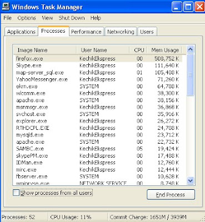This screenshot has height=222, width=205.
Task: Click the scrollbar up arrow
Action: click(191, 49)
